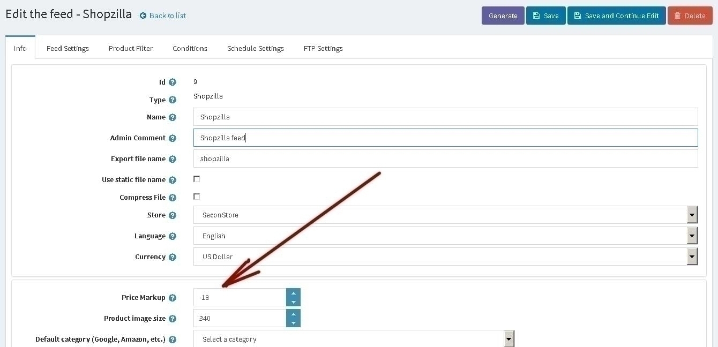
Task: Click help icon next to Type
Action: point(173,100)
